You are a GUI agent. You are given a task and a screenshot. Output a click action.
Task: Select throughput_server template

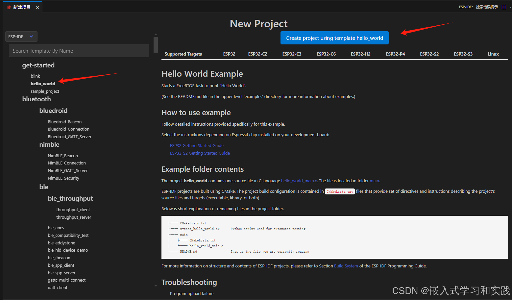(74, 217)
